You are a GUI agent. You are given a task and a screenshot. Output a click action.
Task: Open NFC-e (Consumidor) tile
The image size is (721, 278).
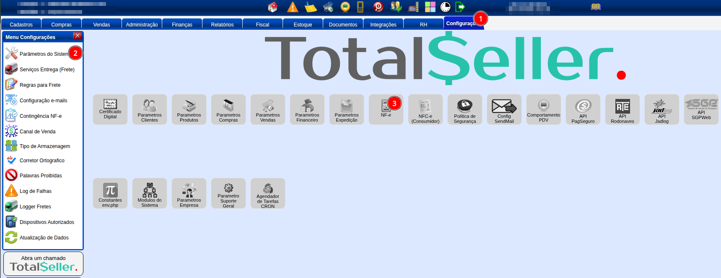(425, 109)
